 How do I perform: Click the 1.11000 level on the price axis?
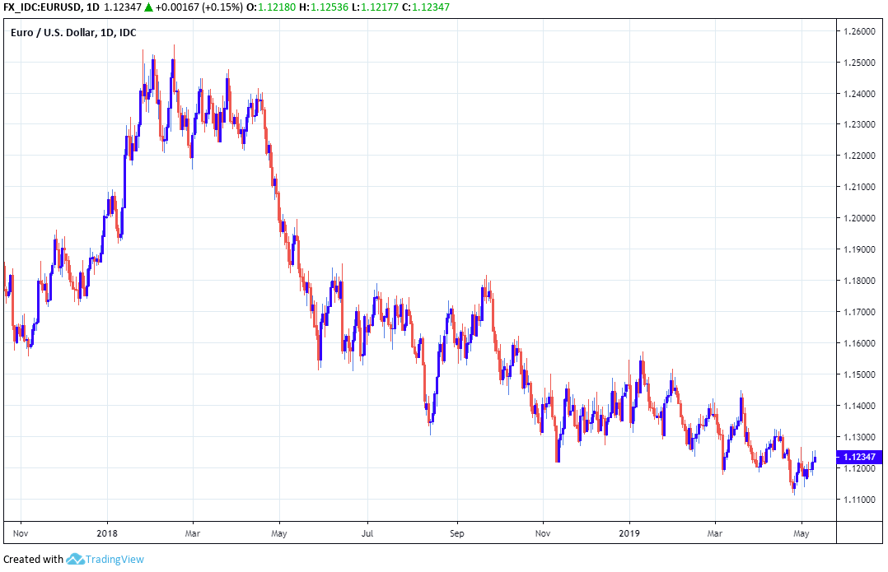point(858,500)
